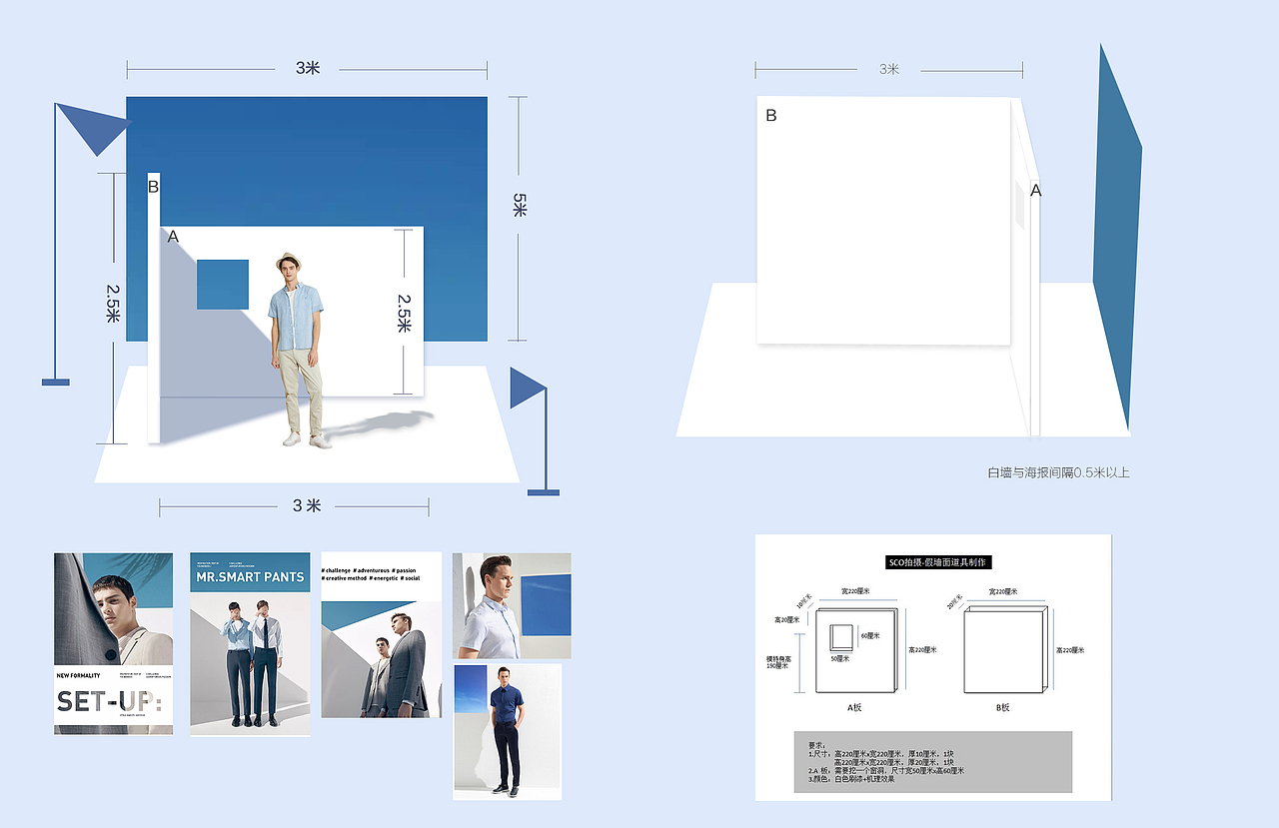This screenshot has width=1279, height=828.
Task: Select the '50厘米' window width label
Action: coord(840,658)
